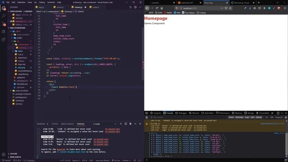Open schema.js in the file explorer
This screenshot has height=162, width=288.
point(20,101)
